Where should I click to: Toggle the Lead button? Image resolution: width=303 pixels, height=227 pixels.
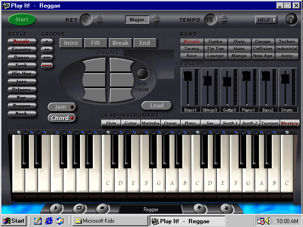click(x=157, y=105)
